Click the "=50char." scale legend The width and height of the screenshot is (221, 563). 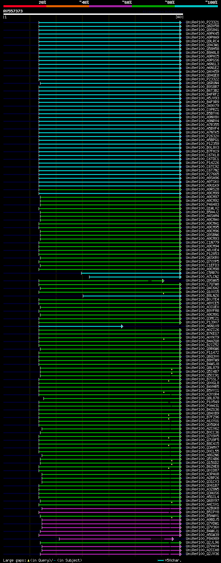pyautogui.click(x=170, y=560)
